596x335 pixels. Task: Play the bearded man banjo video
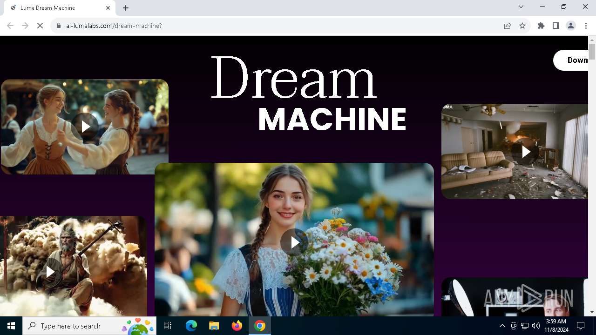tap(50, 272)
